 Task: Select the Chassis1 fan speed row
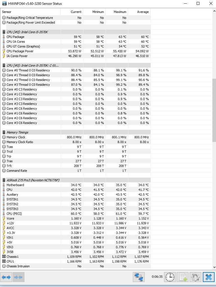coord(76,257)
